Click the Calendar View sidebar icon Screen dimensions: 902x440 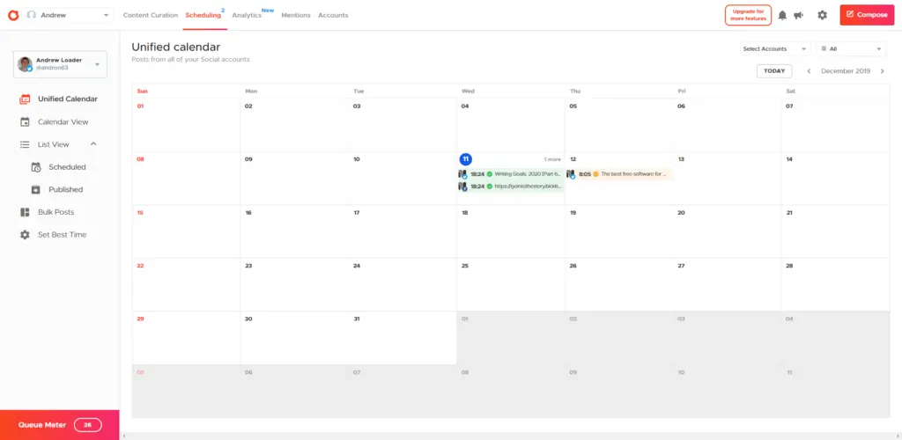[25, 122]
